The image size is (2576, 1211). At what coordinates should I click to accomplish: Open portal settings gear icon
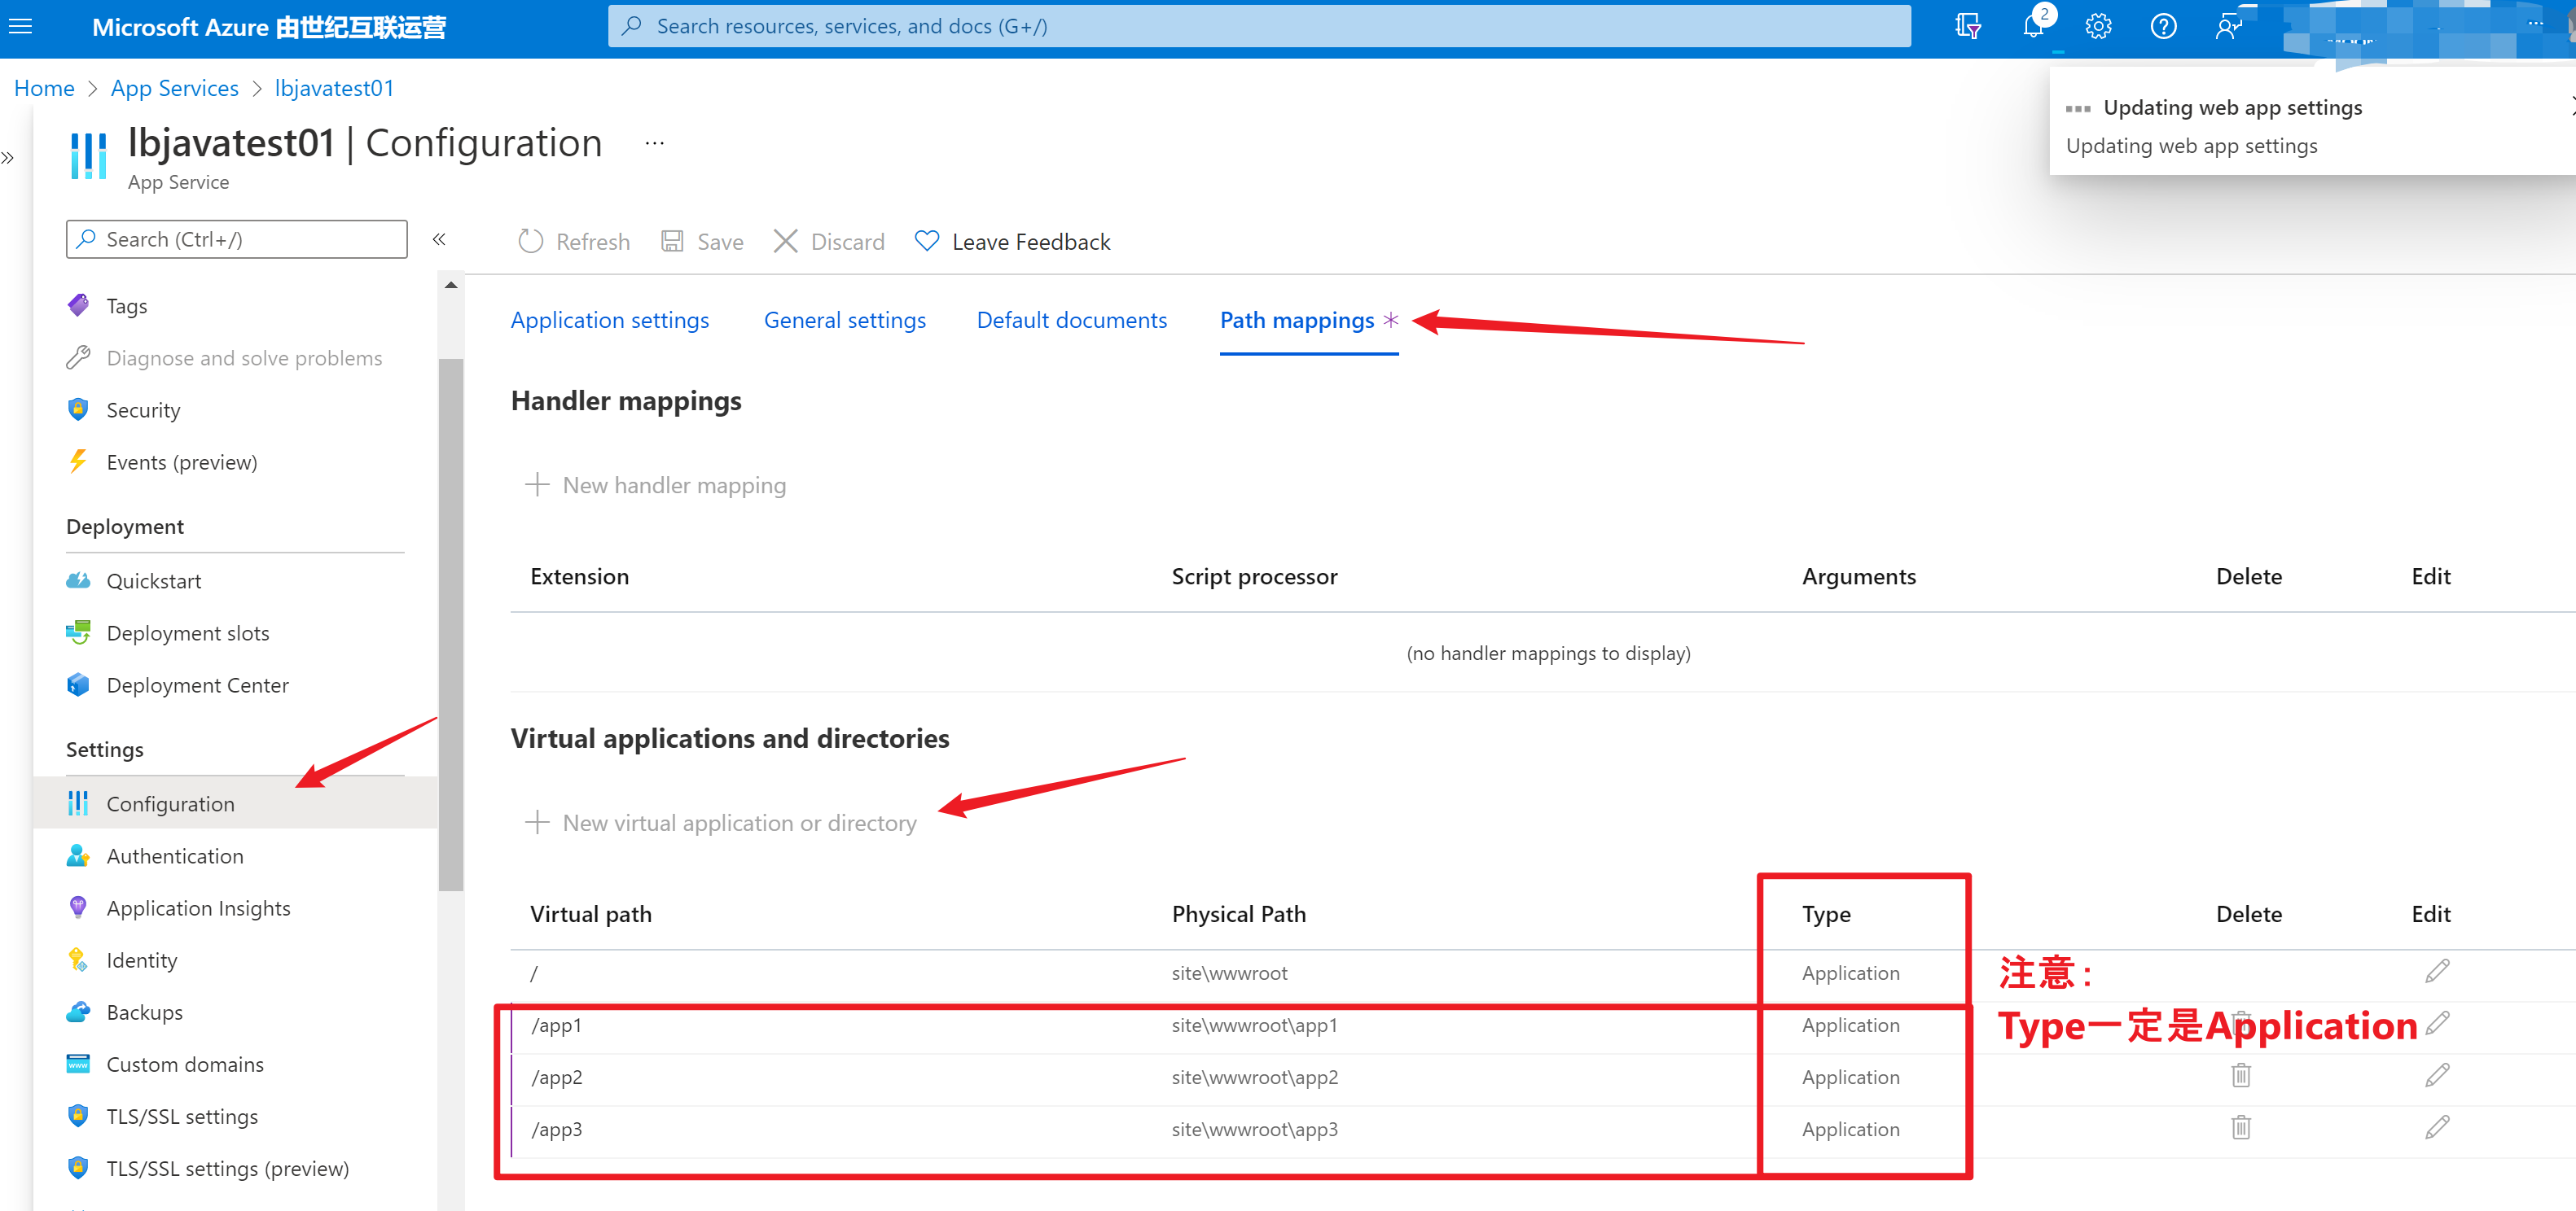coord(2098,26)
